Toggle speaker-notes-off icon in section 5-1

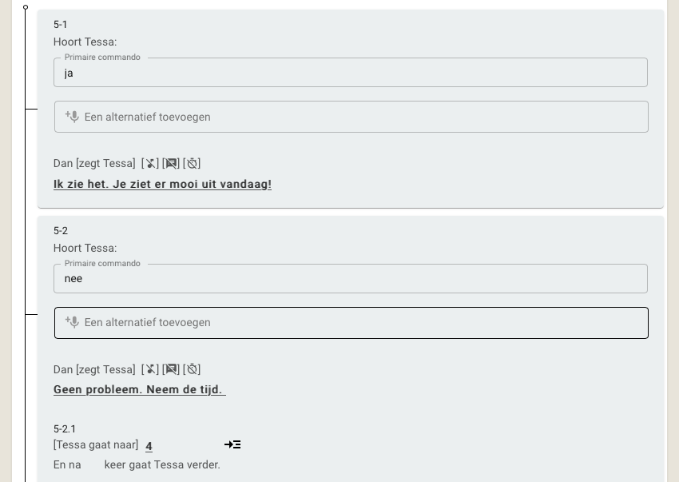(171, 163)
